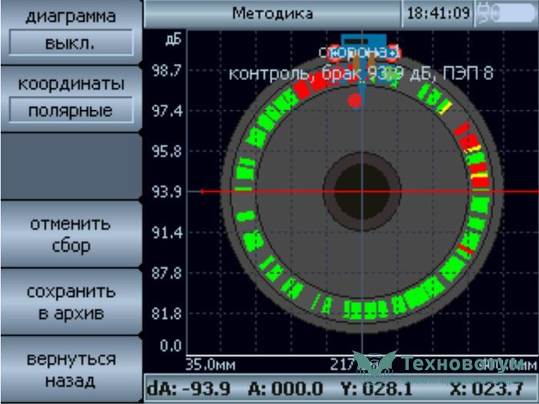Save results with сохранить в архив

click(x=71, y=302)
